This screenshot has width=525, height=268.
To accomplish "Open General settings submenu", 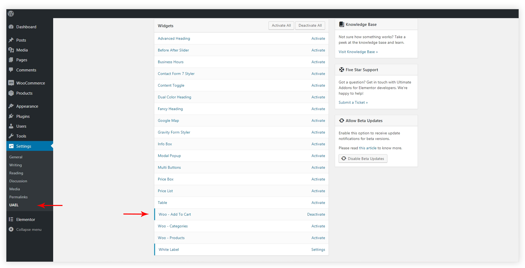I will [x=16, y=157].
